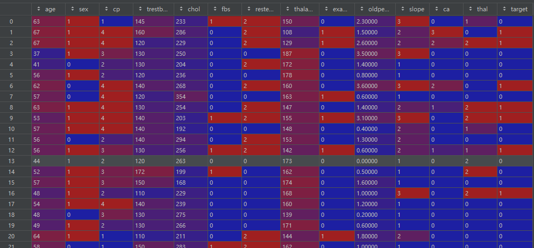The width and height of the screenshot is (534, 248).
Task: Select thalach cell 147 in row 8
Action: click(x=300, y=107)
